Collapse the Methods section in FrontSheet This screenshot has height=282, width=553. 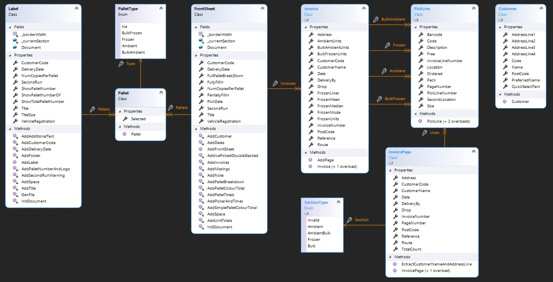(x=195, y=129)
